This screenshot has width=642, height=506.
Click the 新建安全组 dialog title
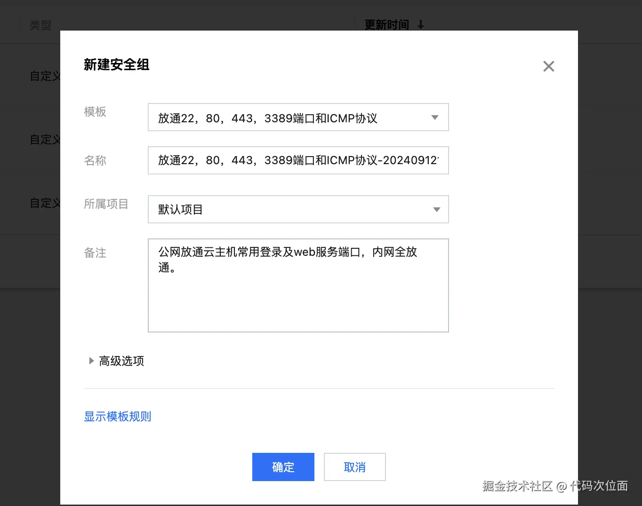point(117,64)
